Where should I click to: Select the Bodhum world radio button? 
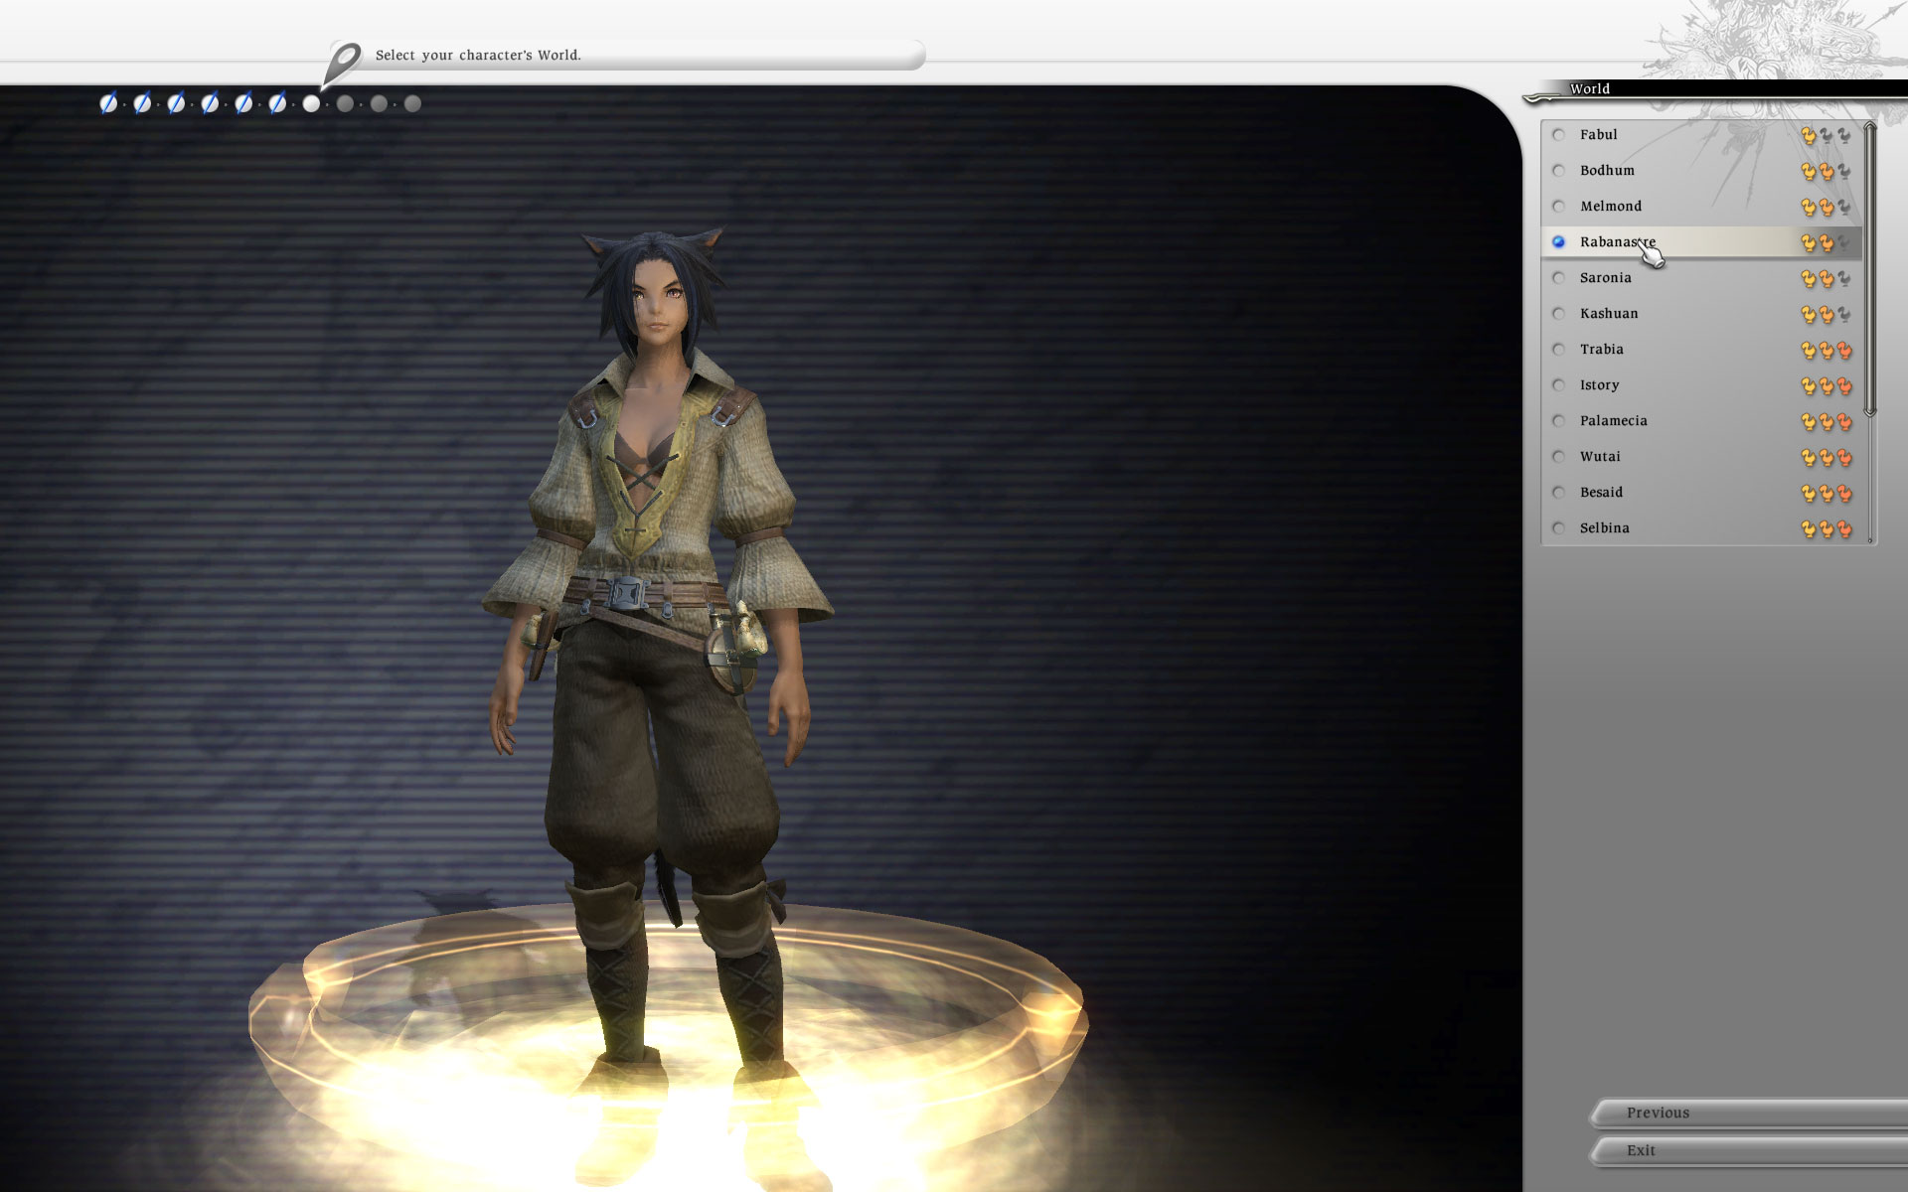pos(1558,171)
